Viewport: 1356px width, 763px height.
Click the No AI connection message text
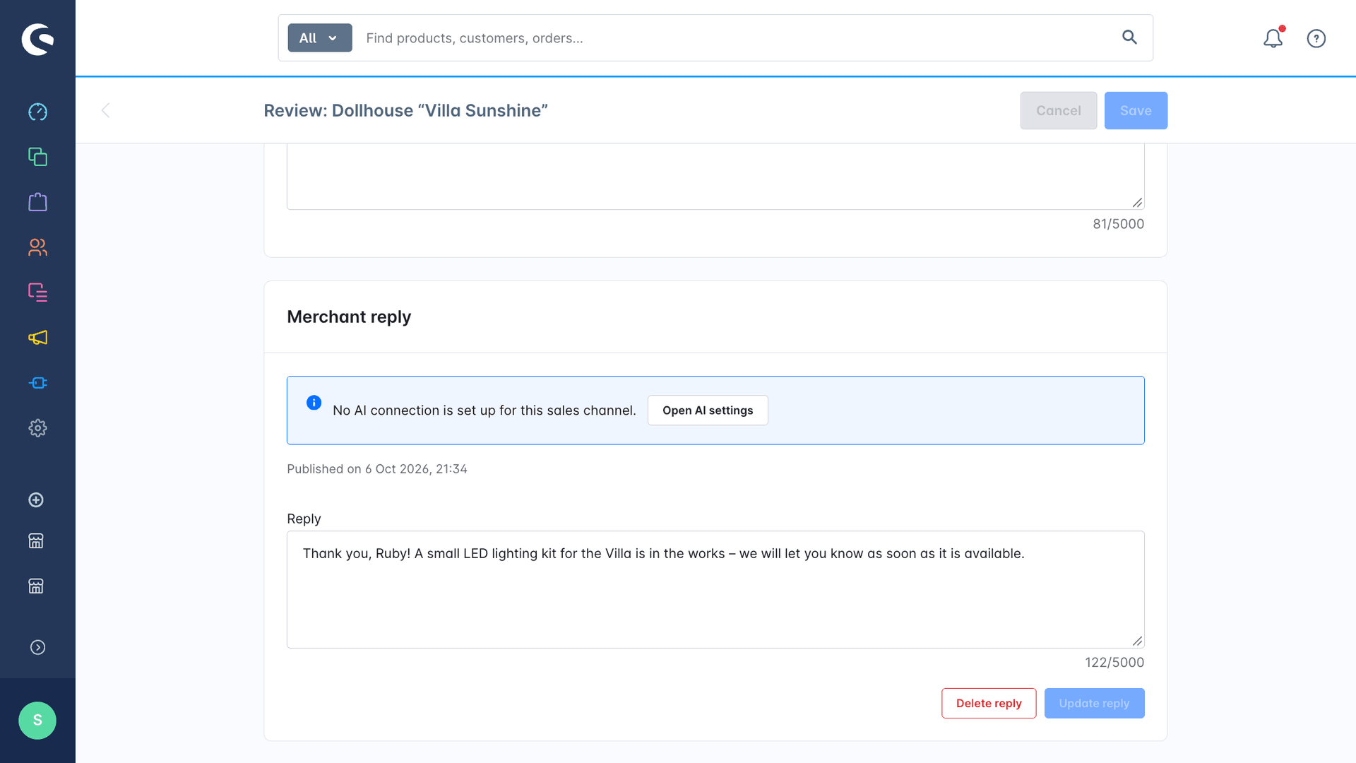484,410
